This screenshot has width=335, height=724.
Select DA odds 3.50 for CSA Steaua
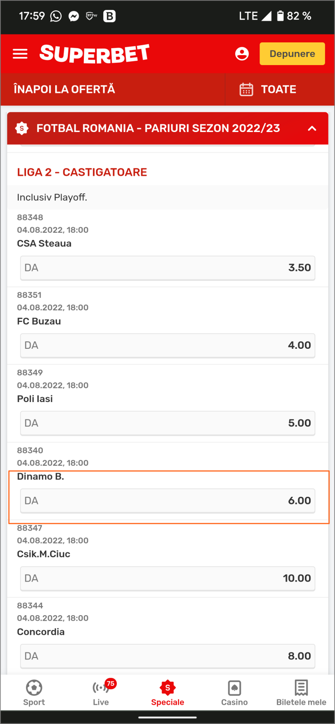tap(168, 268)
